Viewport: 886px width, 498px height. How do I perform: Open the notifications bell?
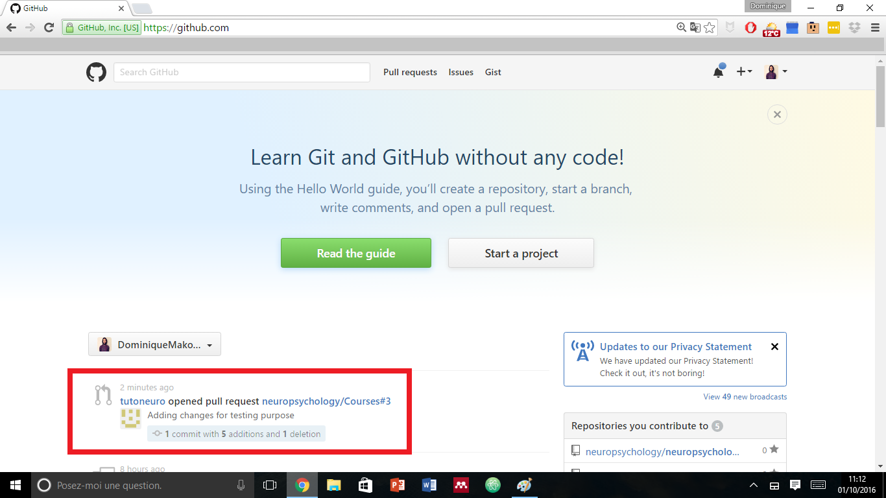(719, 71)
